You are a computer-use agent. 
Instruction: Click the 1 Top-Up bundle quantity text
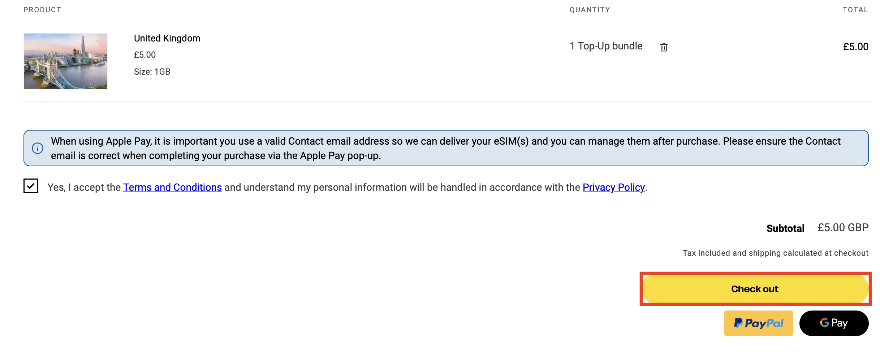coord(606,46)
